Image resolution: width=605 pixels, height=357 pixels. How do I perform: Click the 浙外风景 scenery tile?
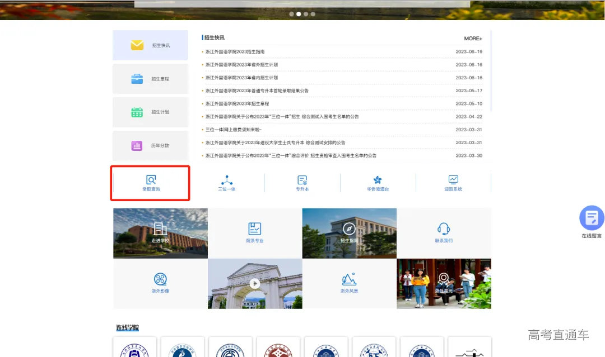click(x=349, y=283)
